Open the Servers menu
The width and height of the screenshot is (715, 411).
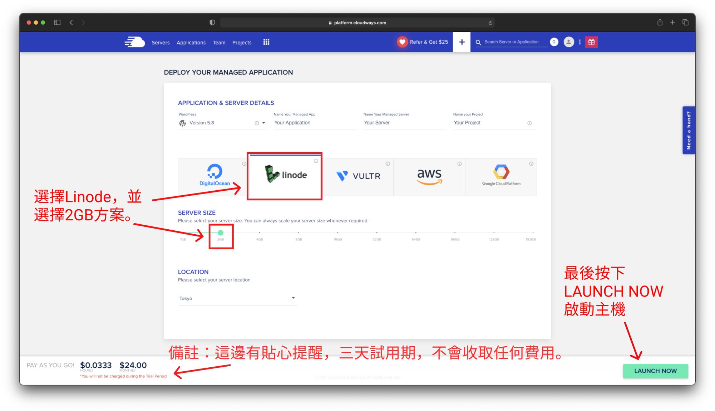tap(161, 43)
